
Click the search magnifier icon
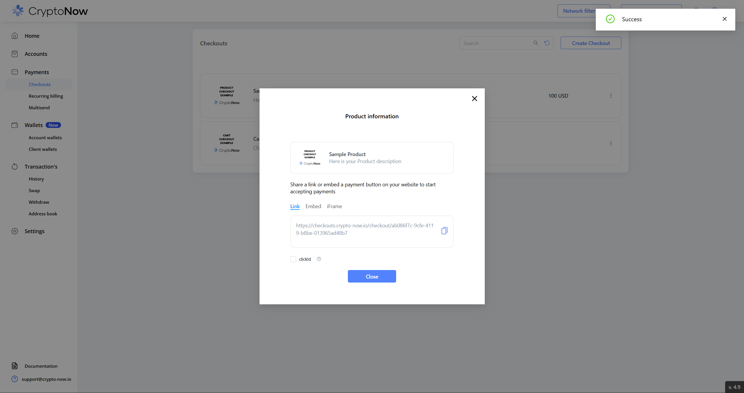click(536, 43)
